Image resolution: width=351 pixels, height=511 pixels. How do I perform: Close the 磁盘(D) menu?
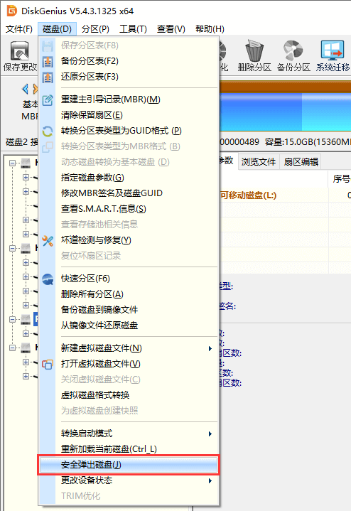pos(57,29)
